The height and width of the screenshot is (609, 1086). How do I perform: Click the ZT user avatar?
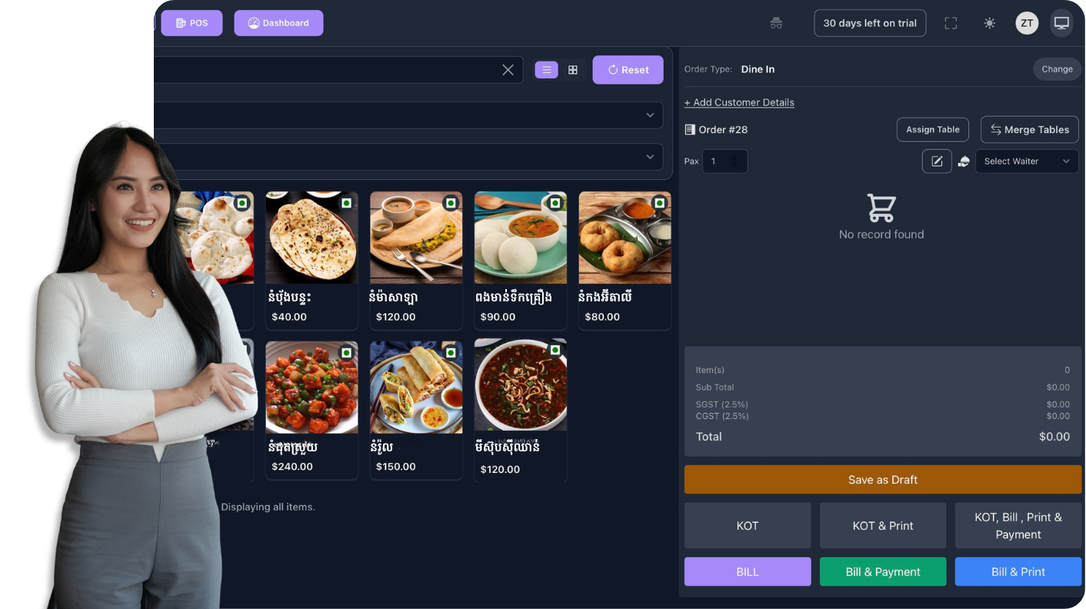click(1027, 23)
